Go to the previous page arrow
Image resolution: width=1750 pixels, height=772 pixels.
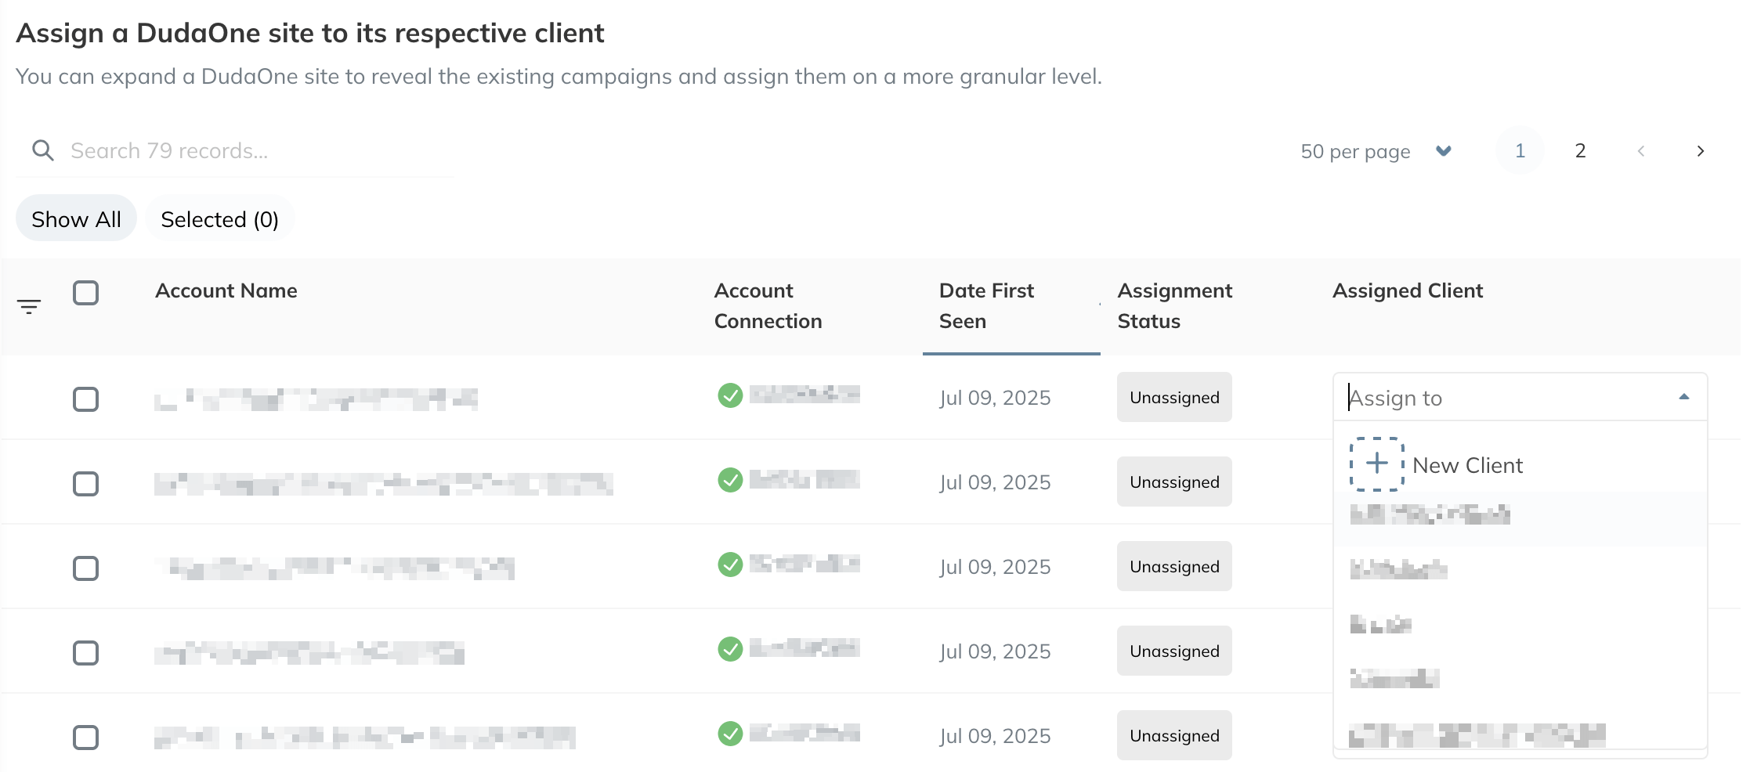1640,151
